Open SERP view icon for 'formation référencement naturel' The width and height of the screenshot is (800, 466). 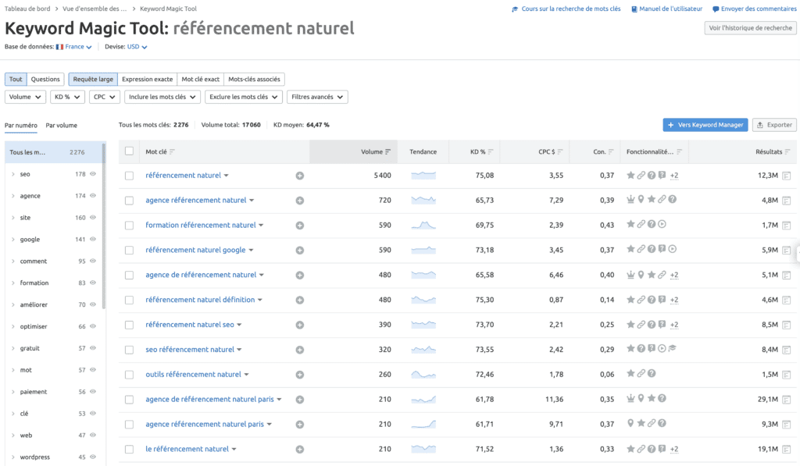coord(786,226)
